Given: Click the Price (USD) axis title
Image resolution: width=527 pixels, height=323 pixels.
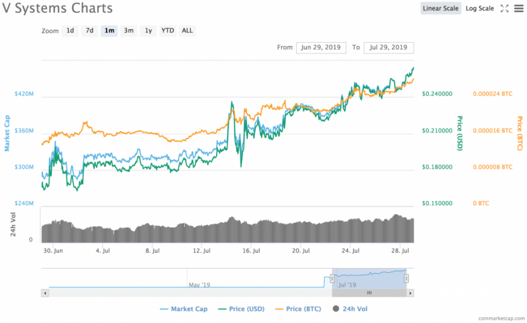Looking at the screenshot, I should point(460,133).
